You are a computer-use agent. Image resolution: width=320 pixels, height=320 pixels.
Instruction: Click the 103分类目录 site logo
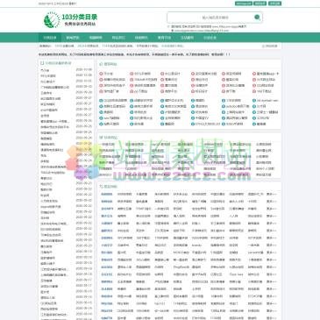coord(70,20)
